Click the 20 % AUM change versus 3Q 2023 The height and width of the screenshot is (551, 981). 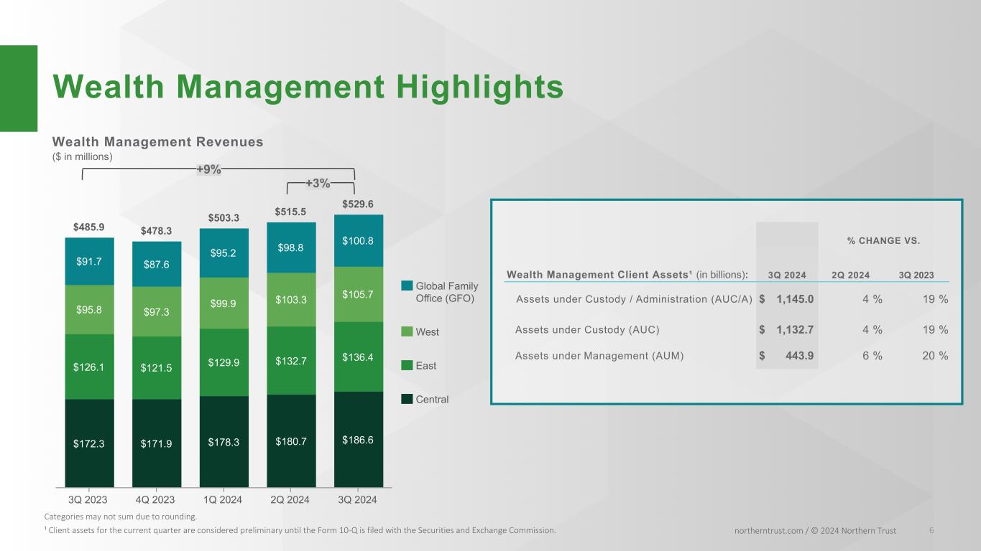point(934,355)
